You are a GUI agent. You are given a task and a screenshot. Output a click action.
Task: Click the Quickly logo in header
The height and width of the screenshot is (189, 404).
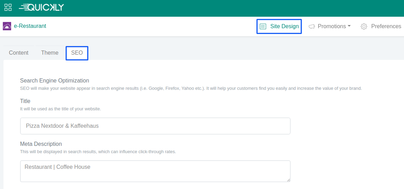point(41,7)
